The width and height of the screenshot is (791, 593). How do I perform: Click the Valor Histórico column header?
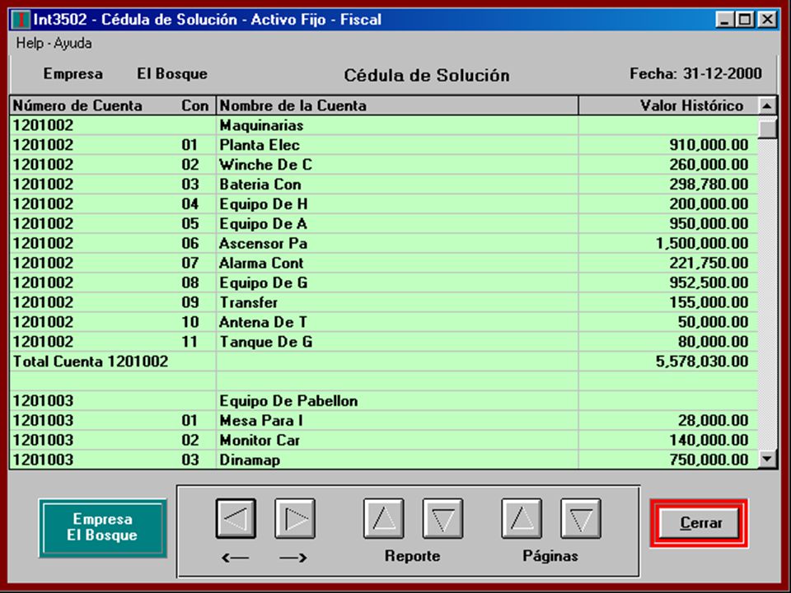click(668, 105)
